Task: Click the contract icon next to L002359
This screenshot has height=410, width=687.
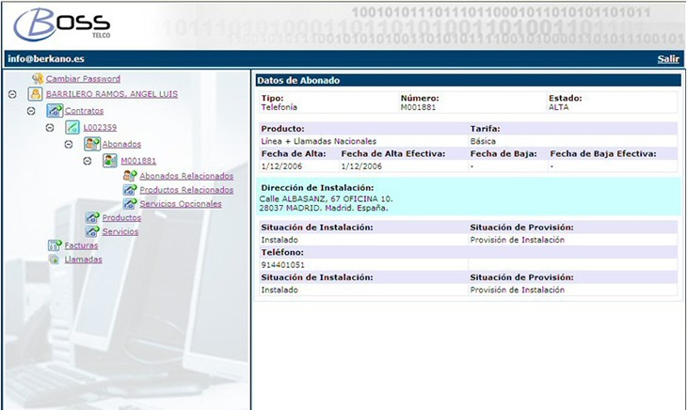Action: click(x=72, y=127)
